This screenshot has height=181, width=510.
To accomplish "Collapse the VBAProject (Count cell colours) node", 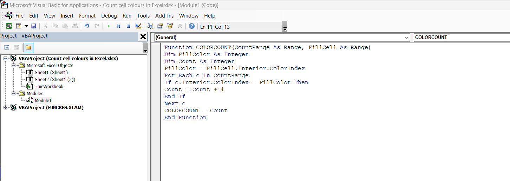I will (x=5, y=58).
